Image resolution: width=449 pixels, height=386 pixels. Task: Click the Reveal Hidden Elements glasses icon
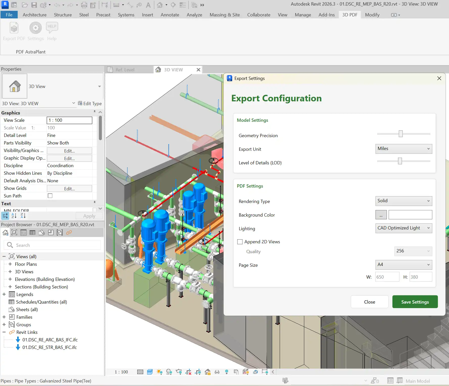(217, 372)
